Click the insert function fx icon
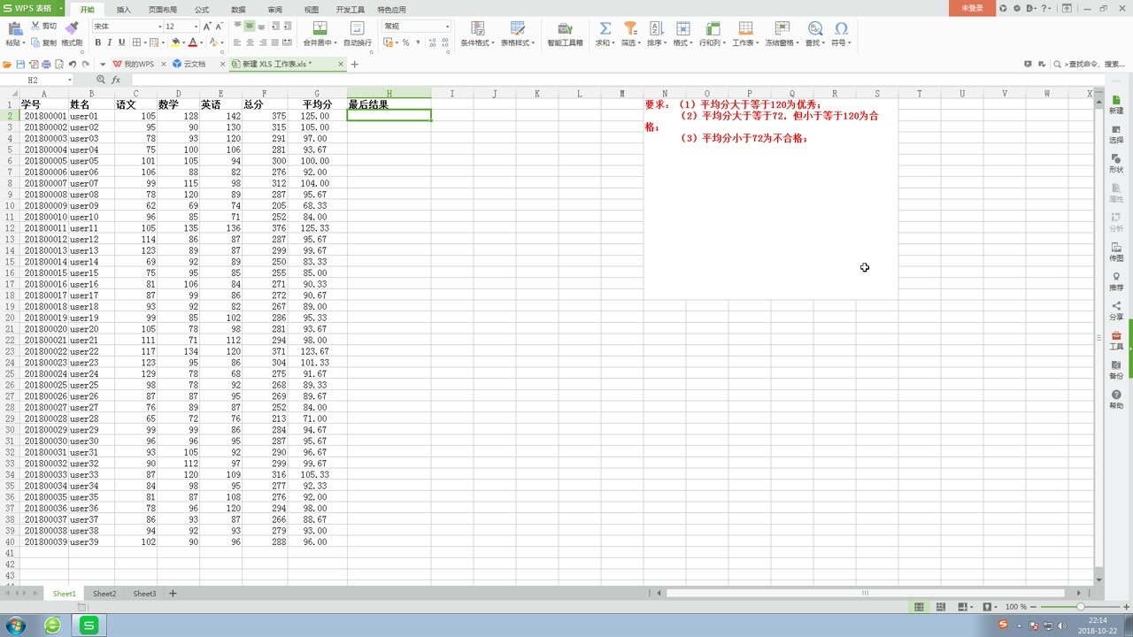This screenshot has height=637, width=1133. [116, 80]
